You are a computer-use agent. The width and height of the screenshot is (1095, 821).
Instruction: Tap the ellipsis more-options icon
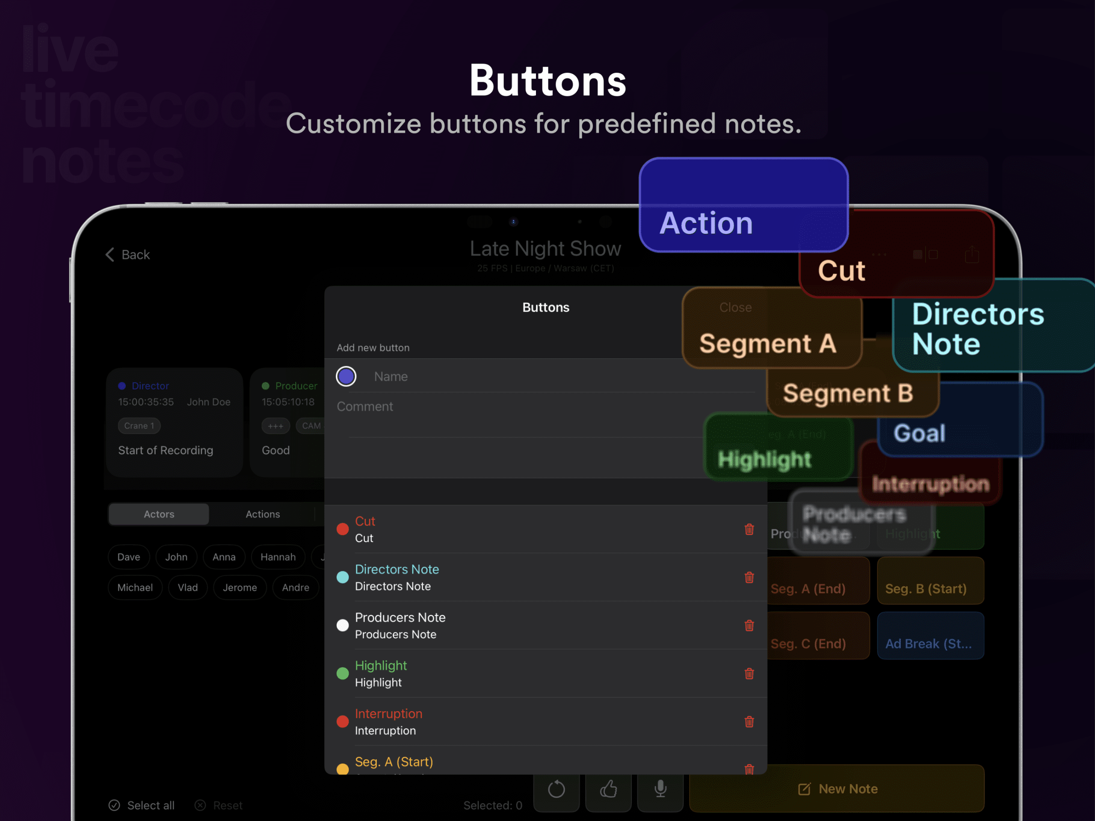pos(879,254)
